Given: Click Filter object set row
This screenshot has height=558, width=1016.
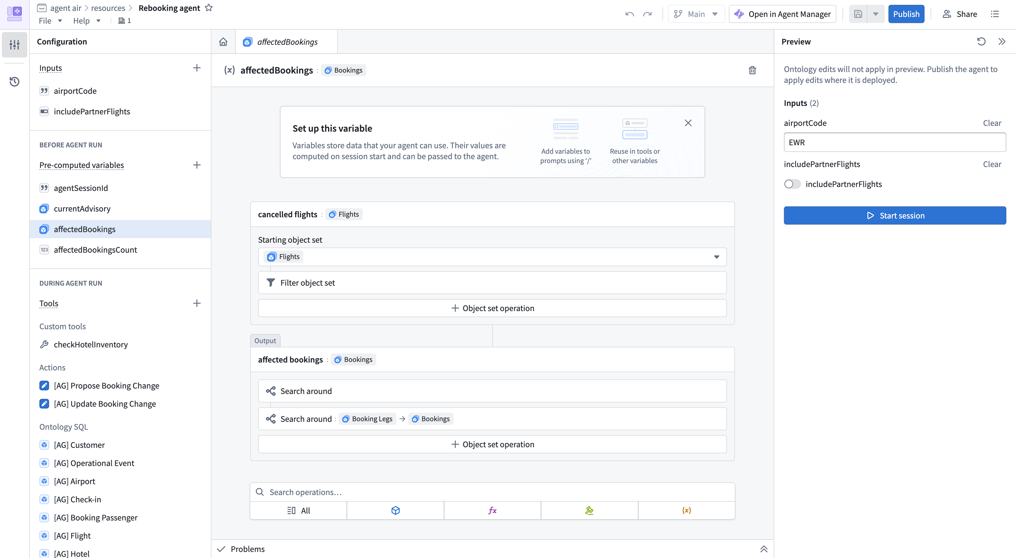Looking at the screenshot, I should 492,283.
